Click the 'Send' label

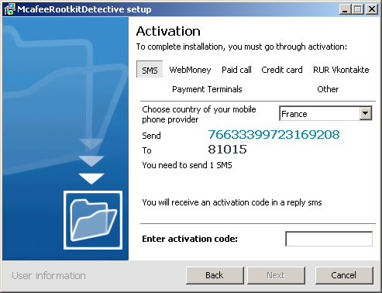coord(151,136)
